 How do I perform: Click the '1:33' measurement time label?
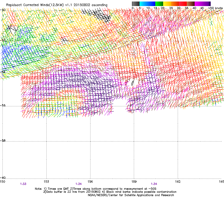point(23,184)
